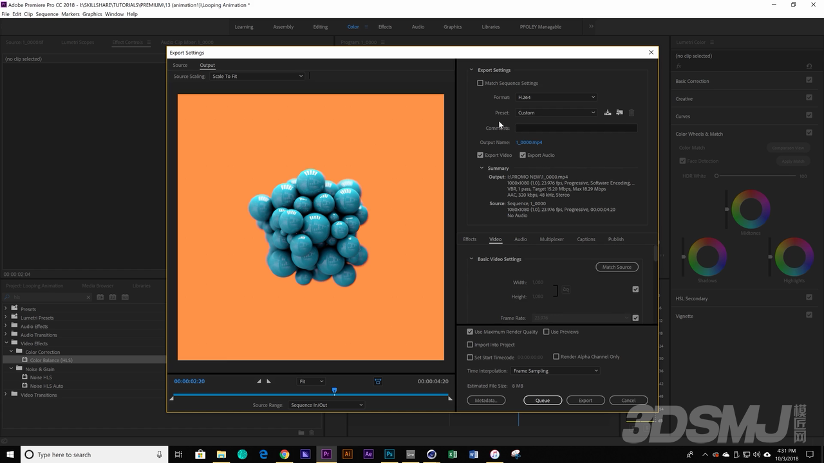The height and width of the screenshot is (463, 824).
Task: Open Google Chrome from the taskbar
Action: [x=285, y=454]
